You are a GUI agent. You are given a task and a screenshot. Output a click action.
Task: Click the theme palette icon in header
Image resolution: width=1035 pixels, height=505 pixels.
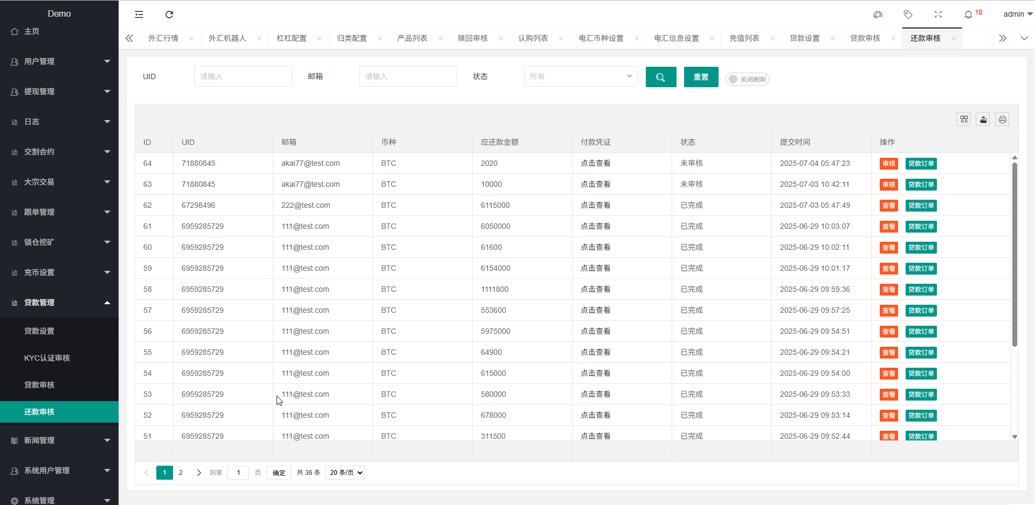coord(878,15)
